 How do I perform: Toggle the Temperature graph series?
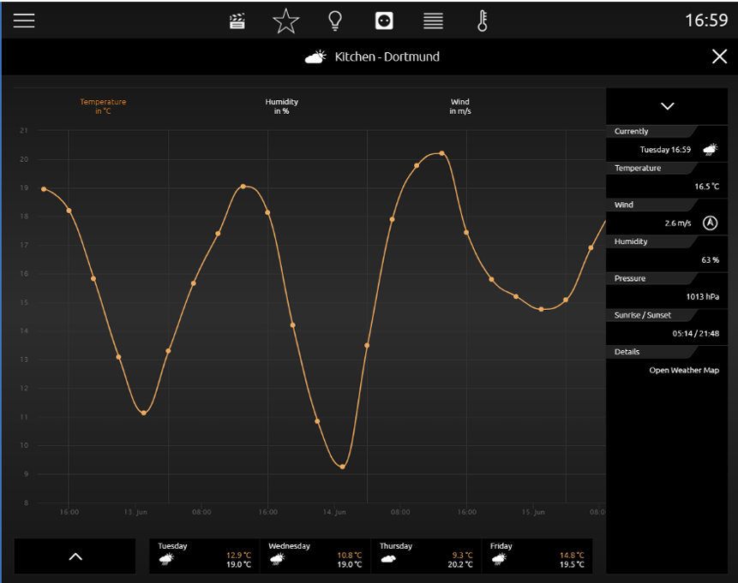tap(103, 106)
